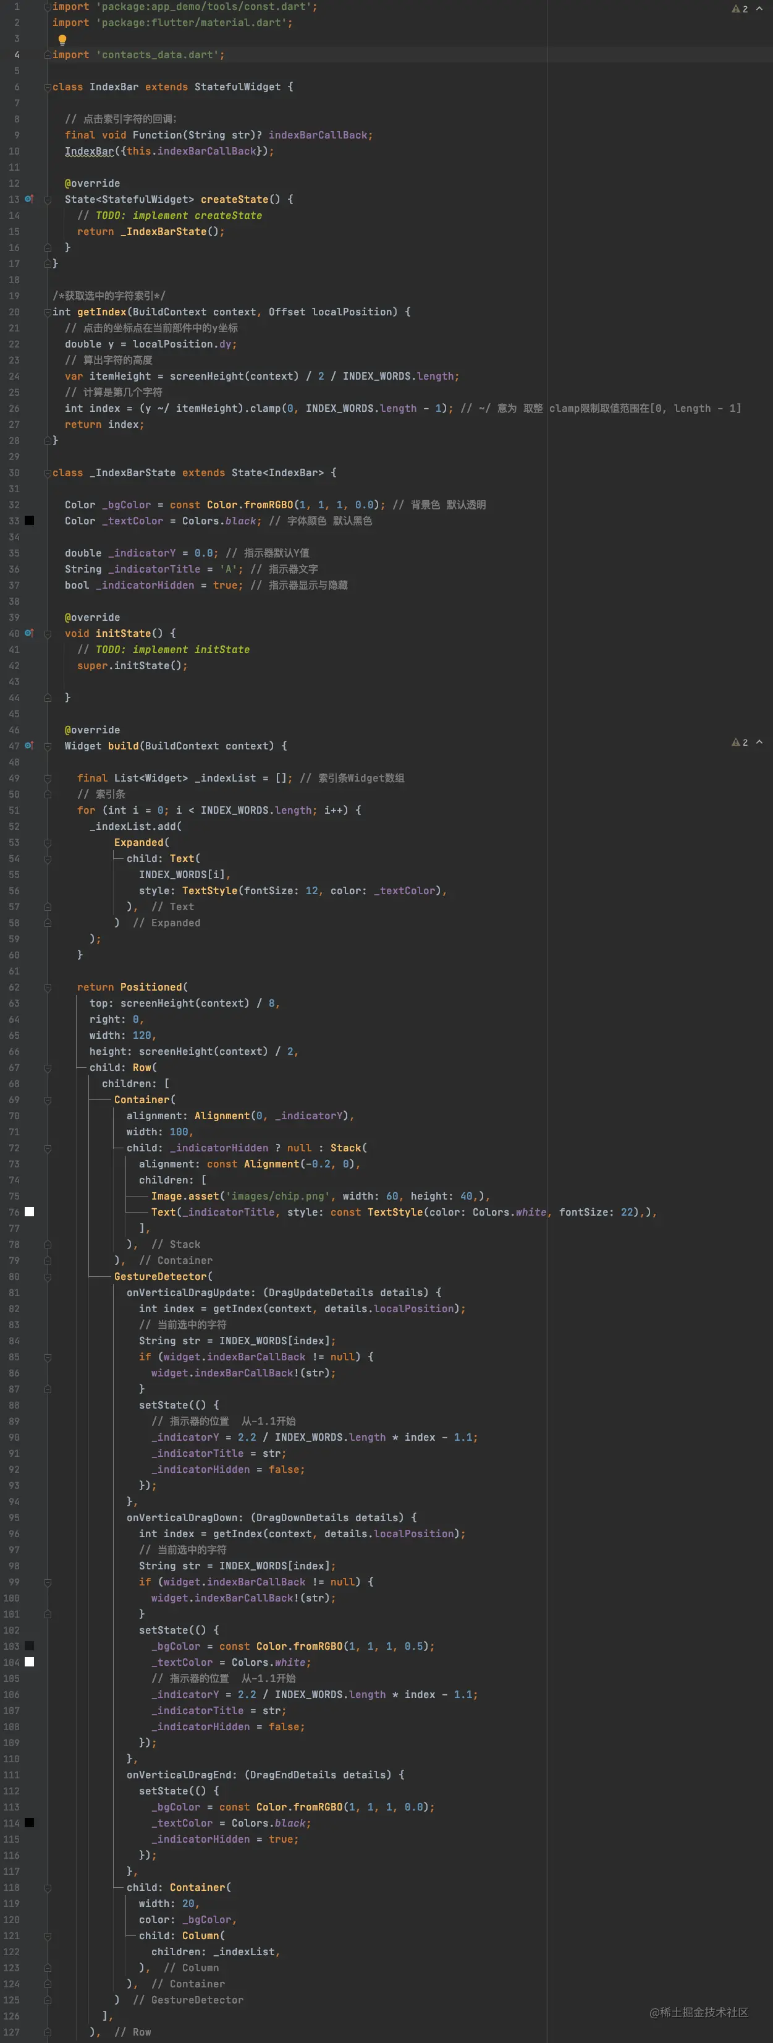Viewport: 773px width, 2043px height.
Task: Click up arrow next to top warning count
Action: tap(759, 9)
